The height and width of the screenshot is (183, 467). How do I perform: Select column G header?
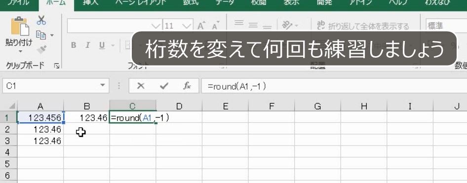[317, 106]
